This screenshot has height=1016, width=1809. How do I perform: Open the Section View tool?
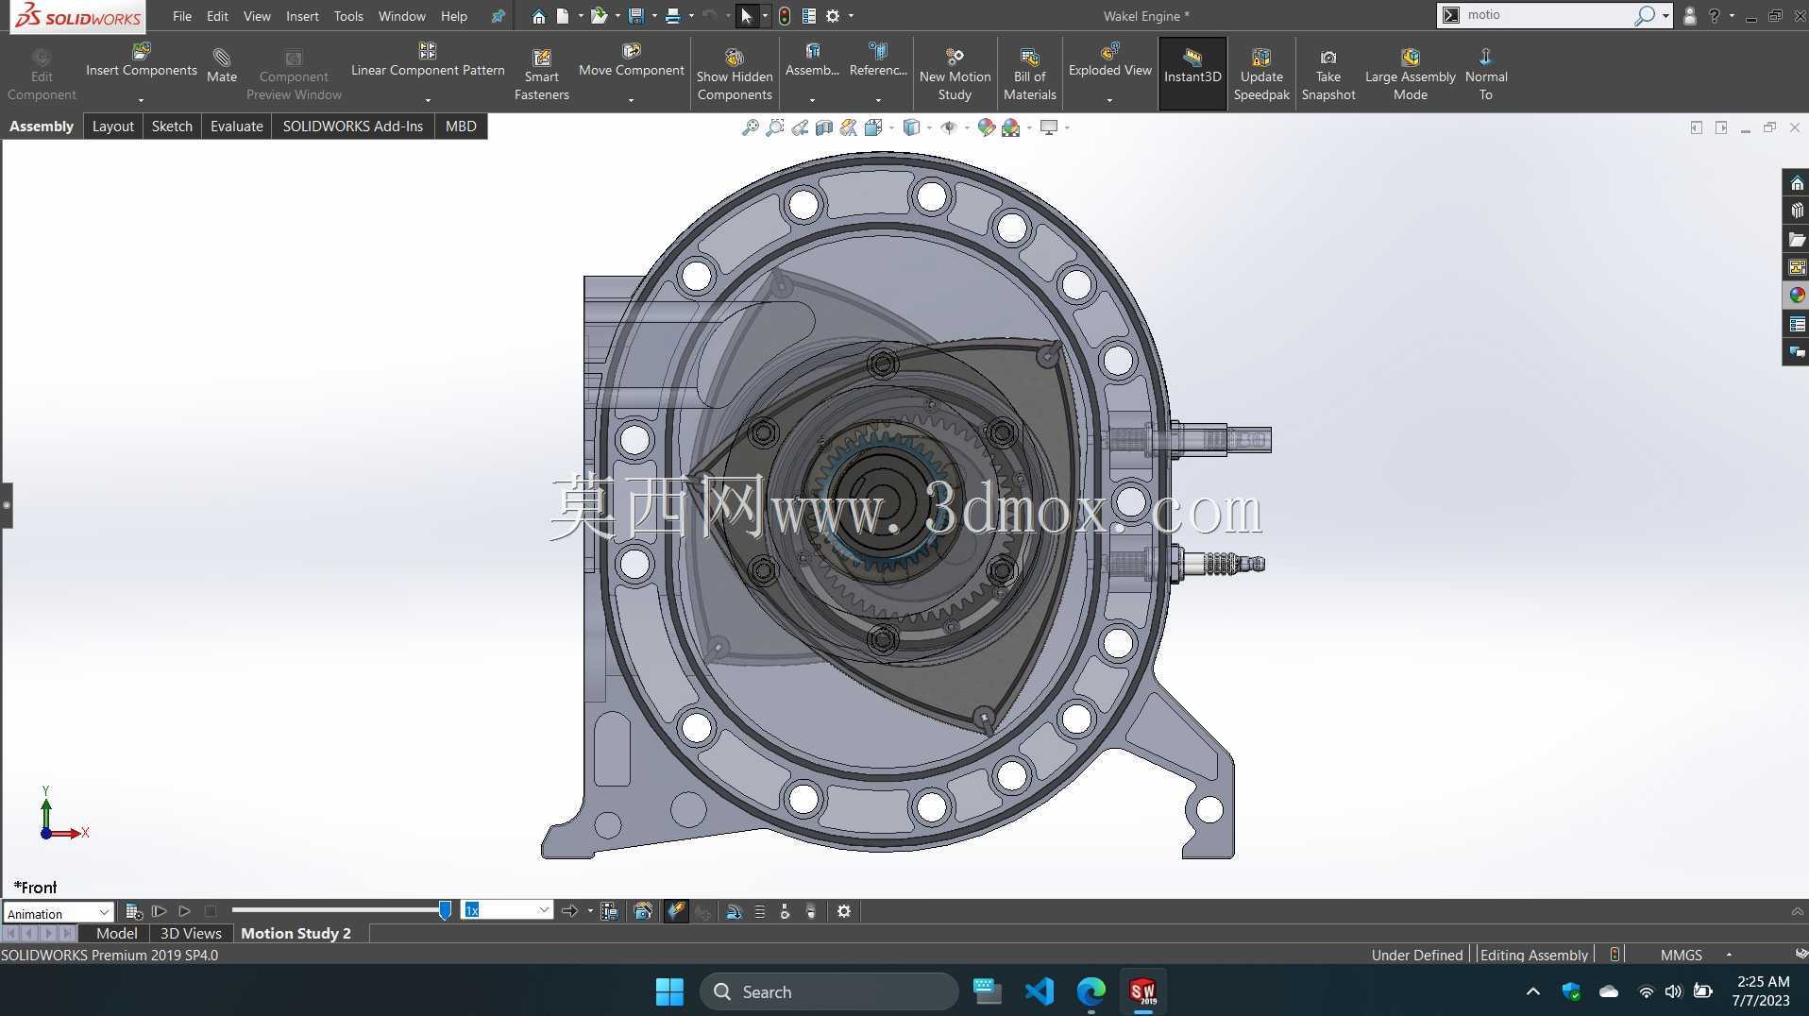[x=824, y=127]
